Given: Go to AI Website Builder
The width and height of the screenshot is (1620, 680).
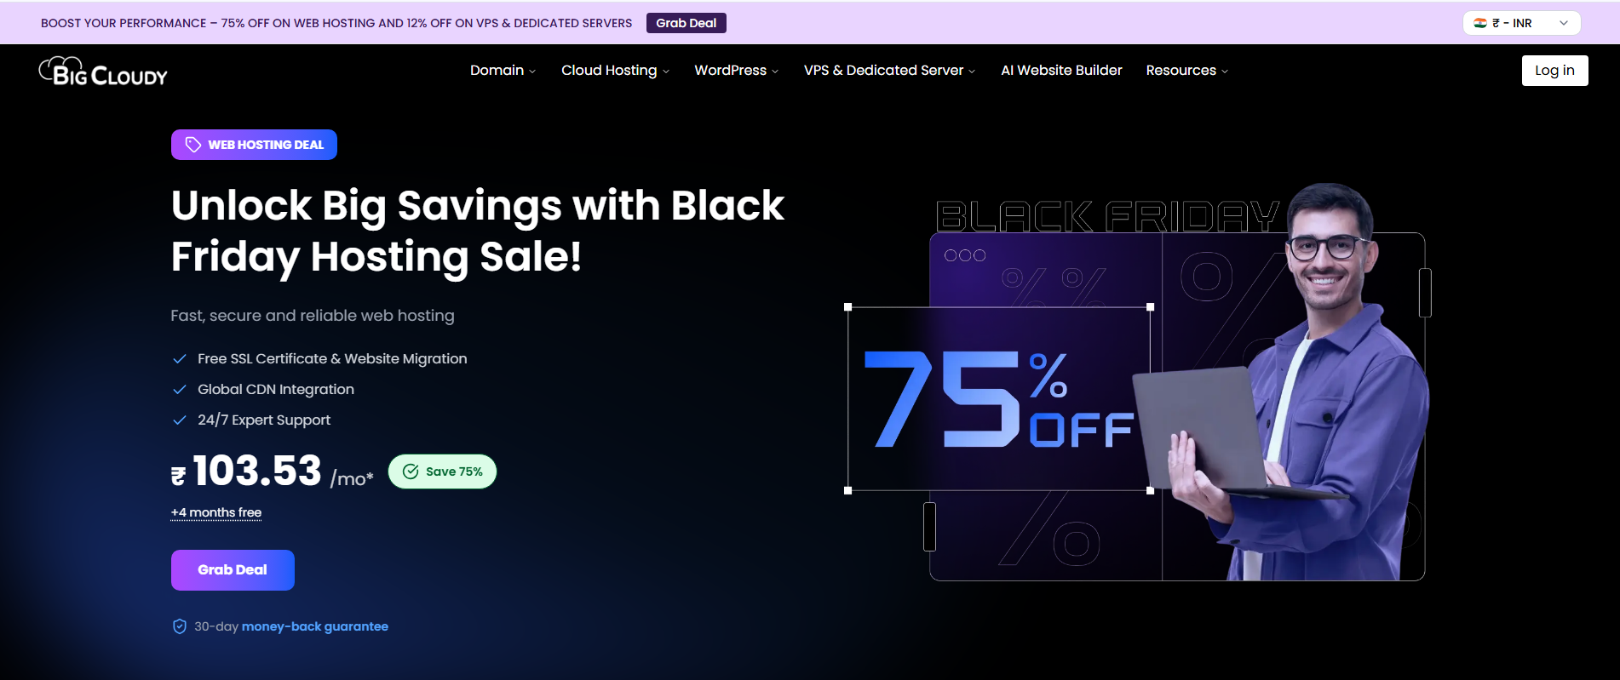Looking at the screenshot, I should pyautogui.click(x=1061, y=71).
